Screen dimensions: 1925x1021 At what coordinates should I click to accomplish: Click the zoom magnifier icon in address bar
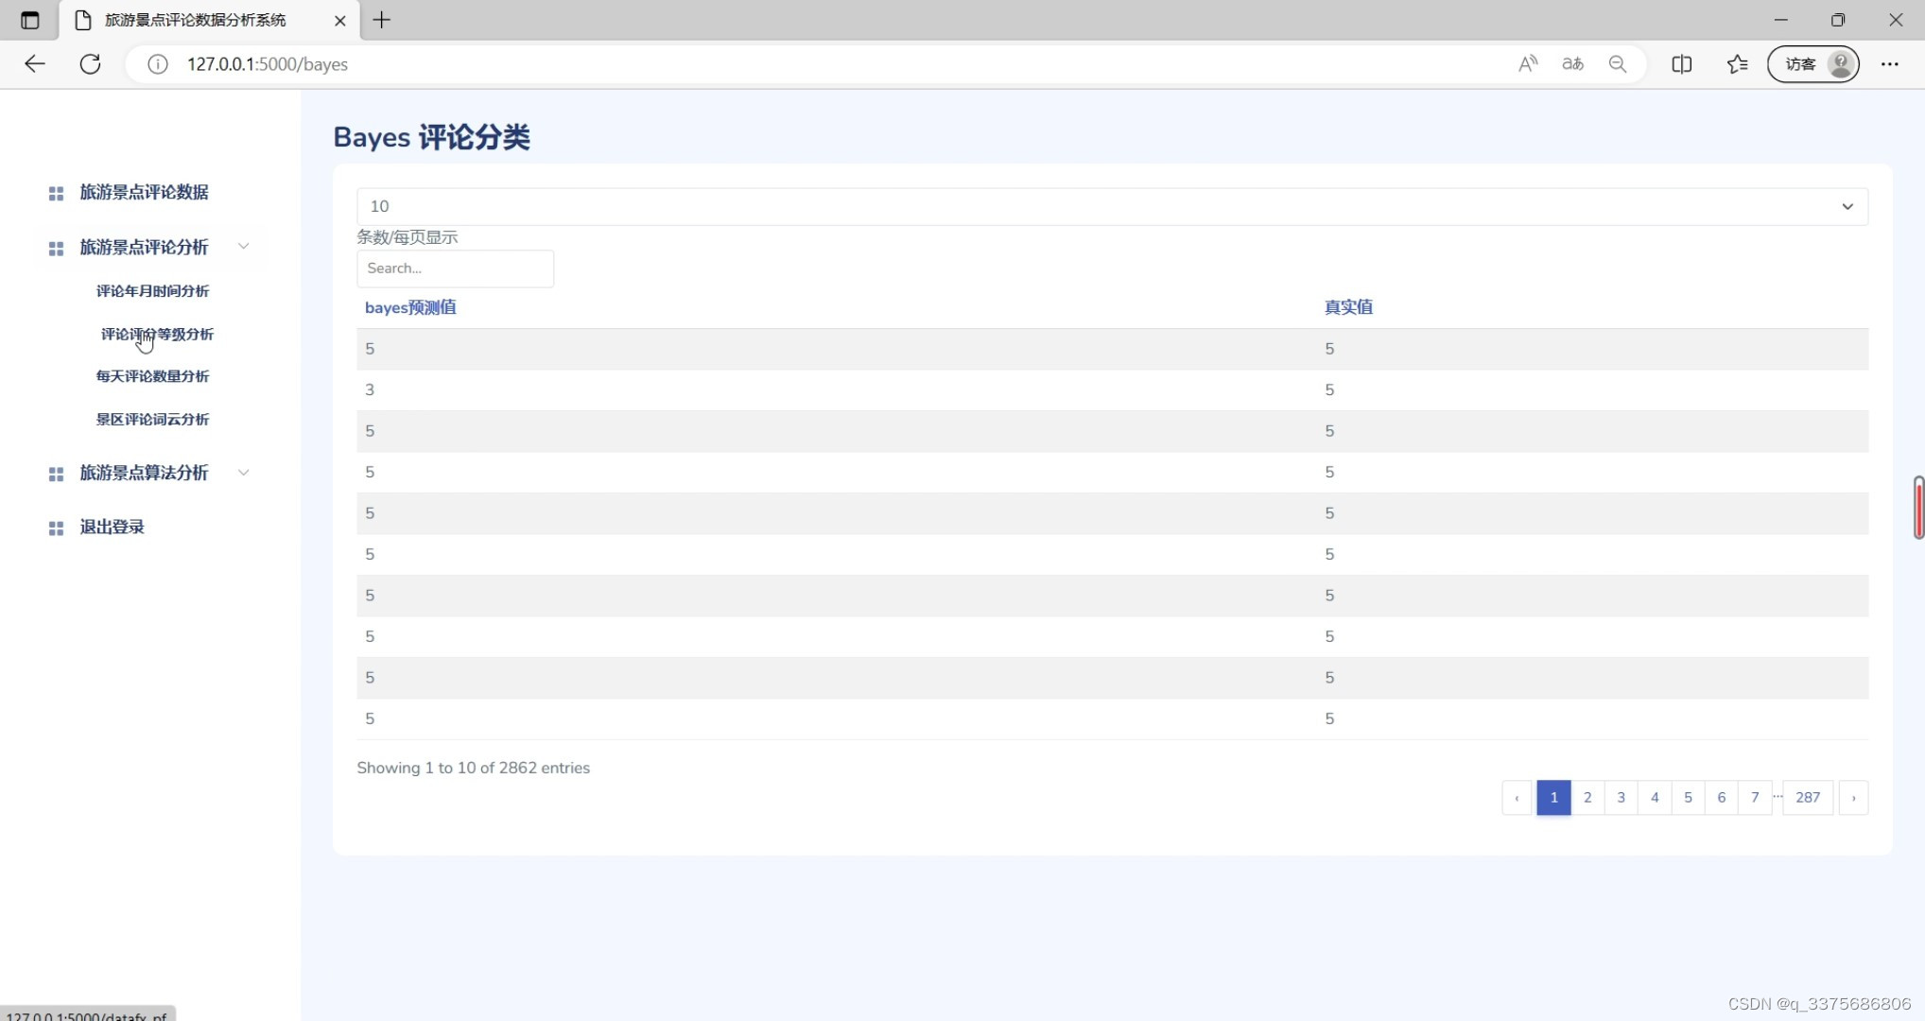point(1618,63)
